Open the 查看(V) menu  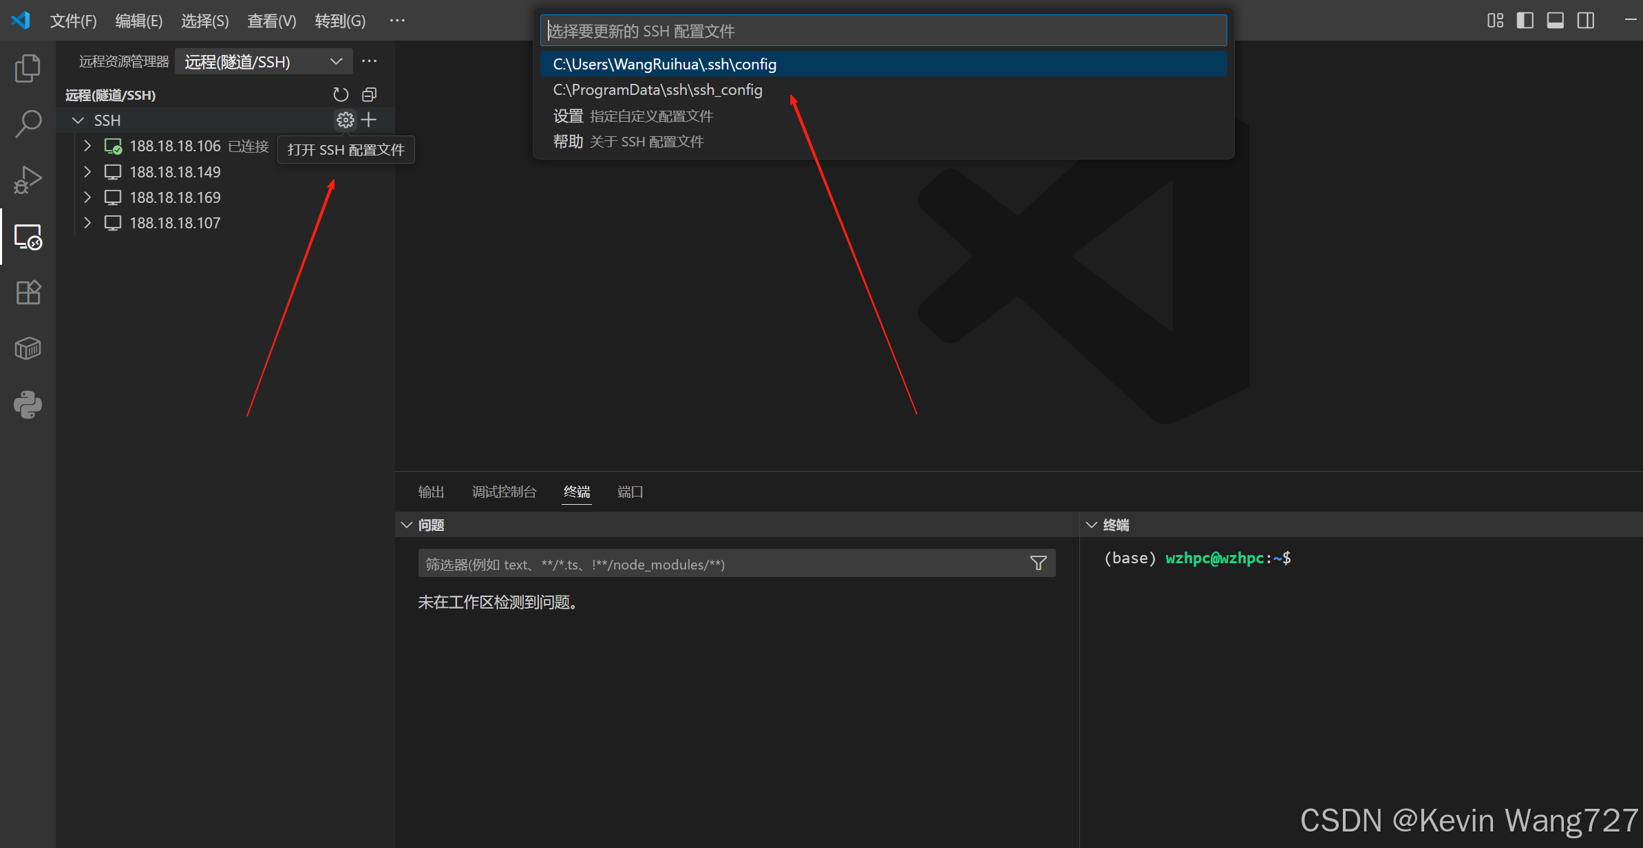click(x=271, y=21)
